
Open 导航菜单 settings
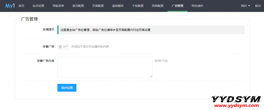pyautogui.click(x=58, y=6)
